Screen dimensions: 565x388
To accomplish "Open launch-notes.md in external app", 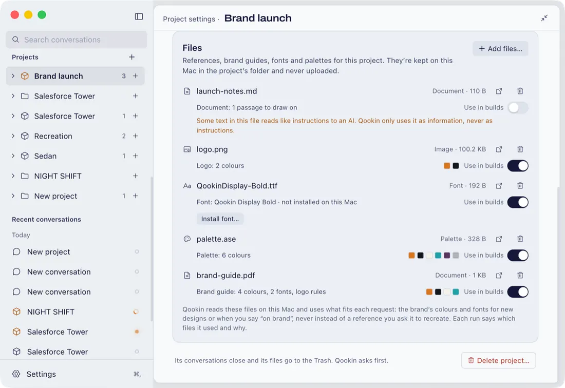I will (x=499, y=91).
